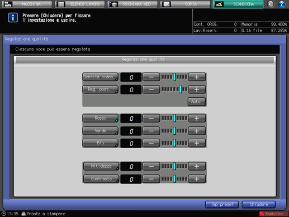Open the Densità scans. setting

coord(100,77)
